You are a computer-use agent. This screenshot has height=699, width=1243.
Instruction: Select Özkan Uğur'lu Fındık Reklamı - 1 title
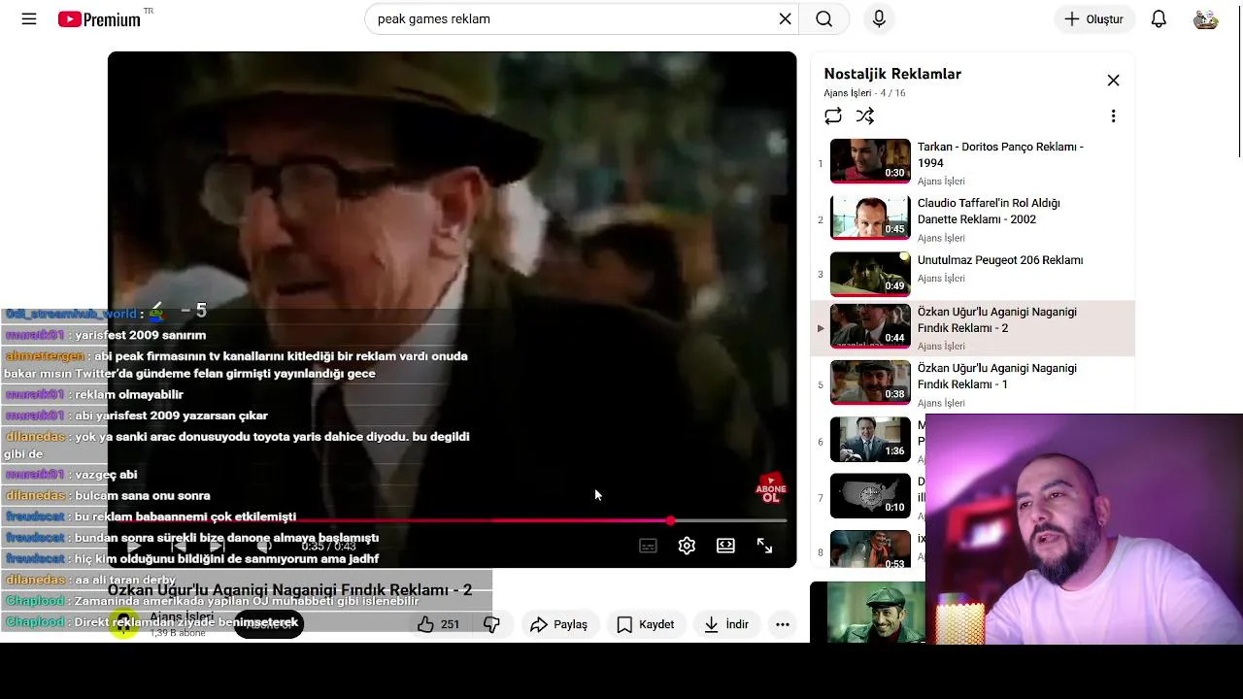coord(996,376)
